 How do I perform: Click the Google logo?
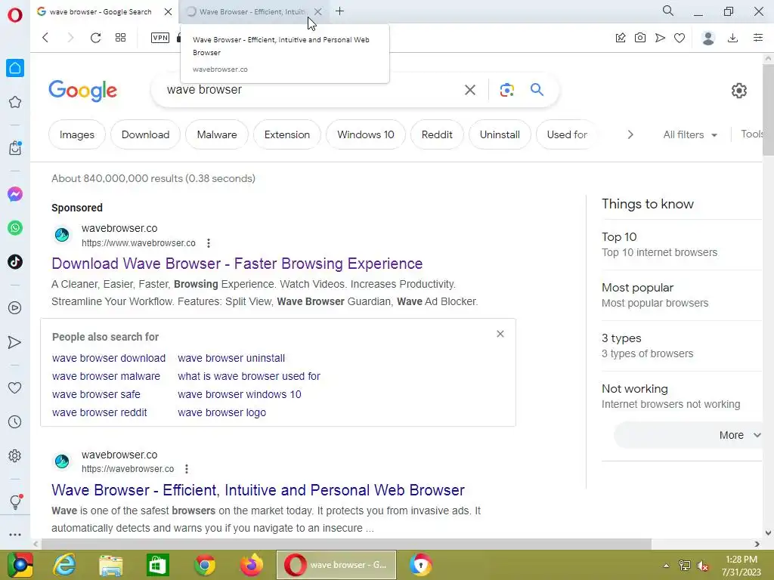(x=83, y=91)
